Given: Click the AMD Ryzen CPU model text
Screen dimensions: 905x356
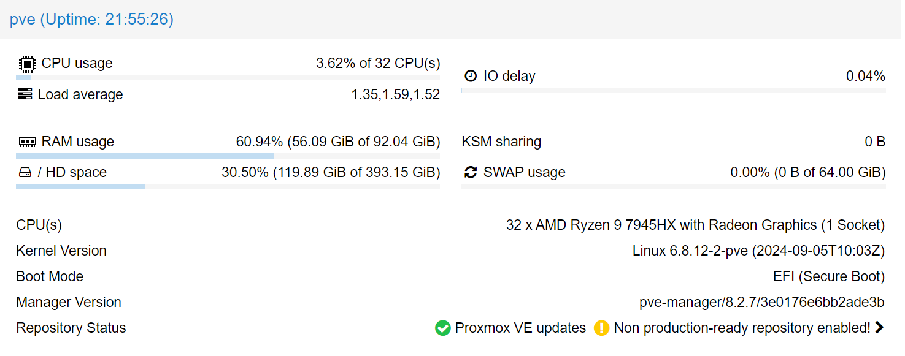Looking at the screenshot, I should coord(695,225).
